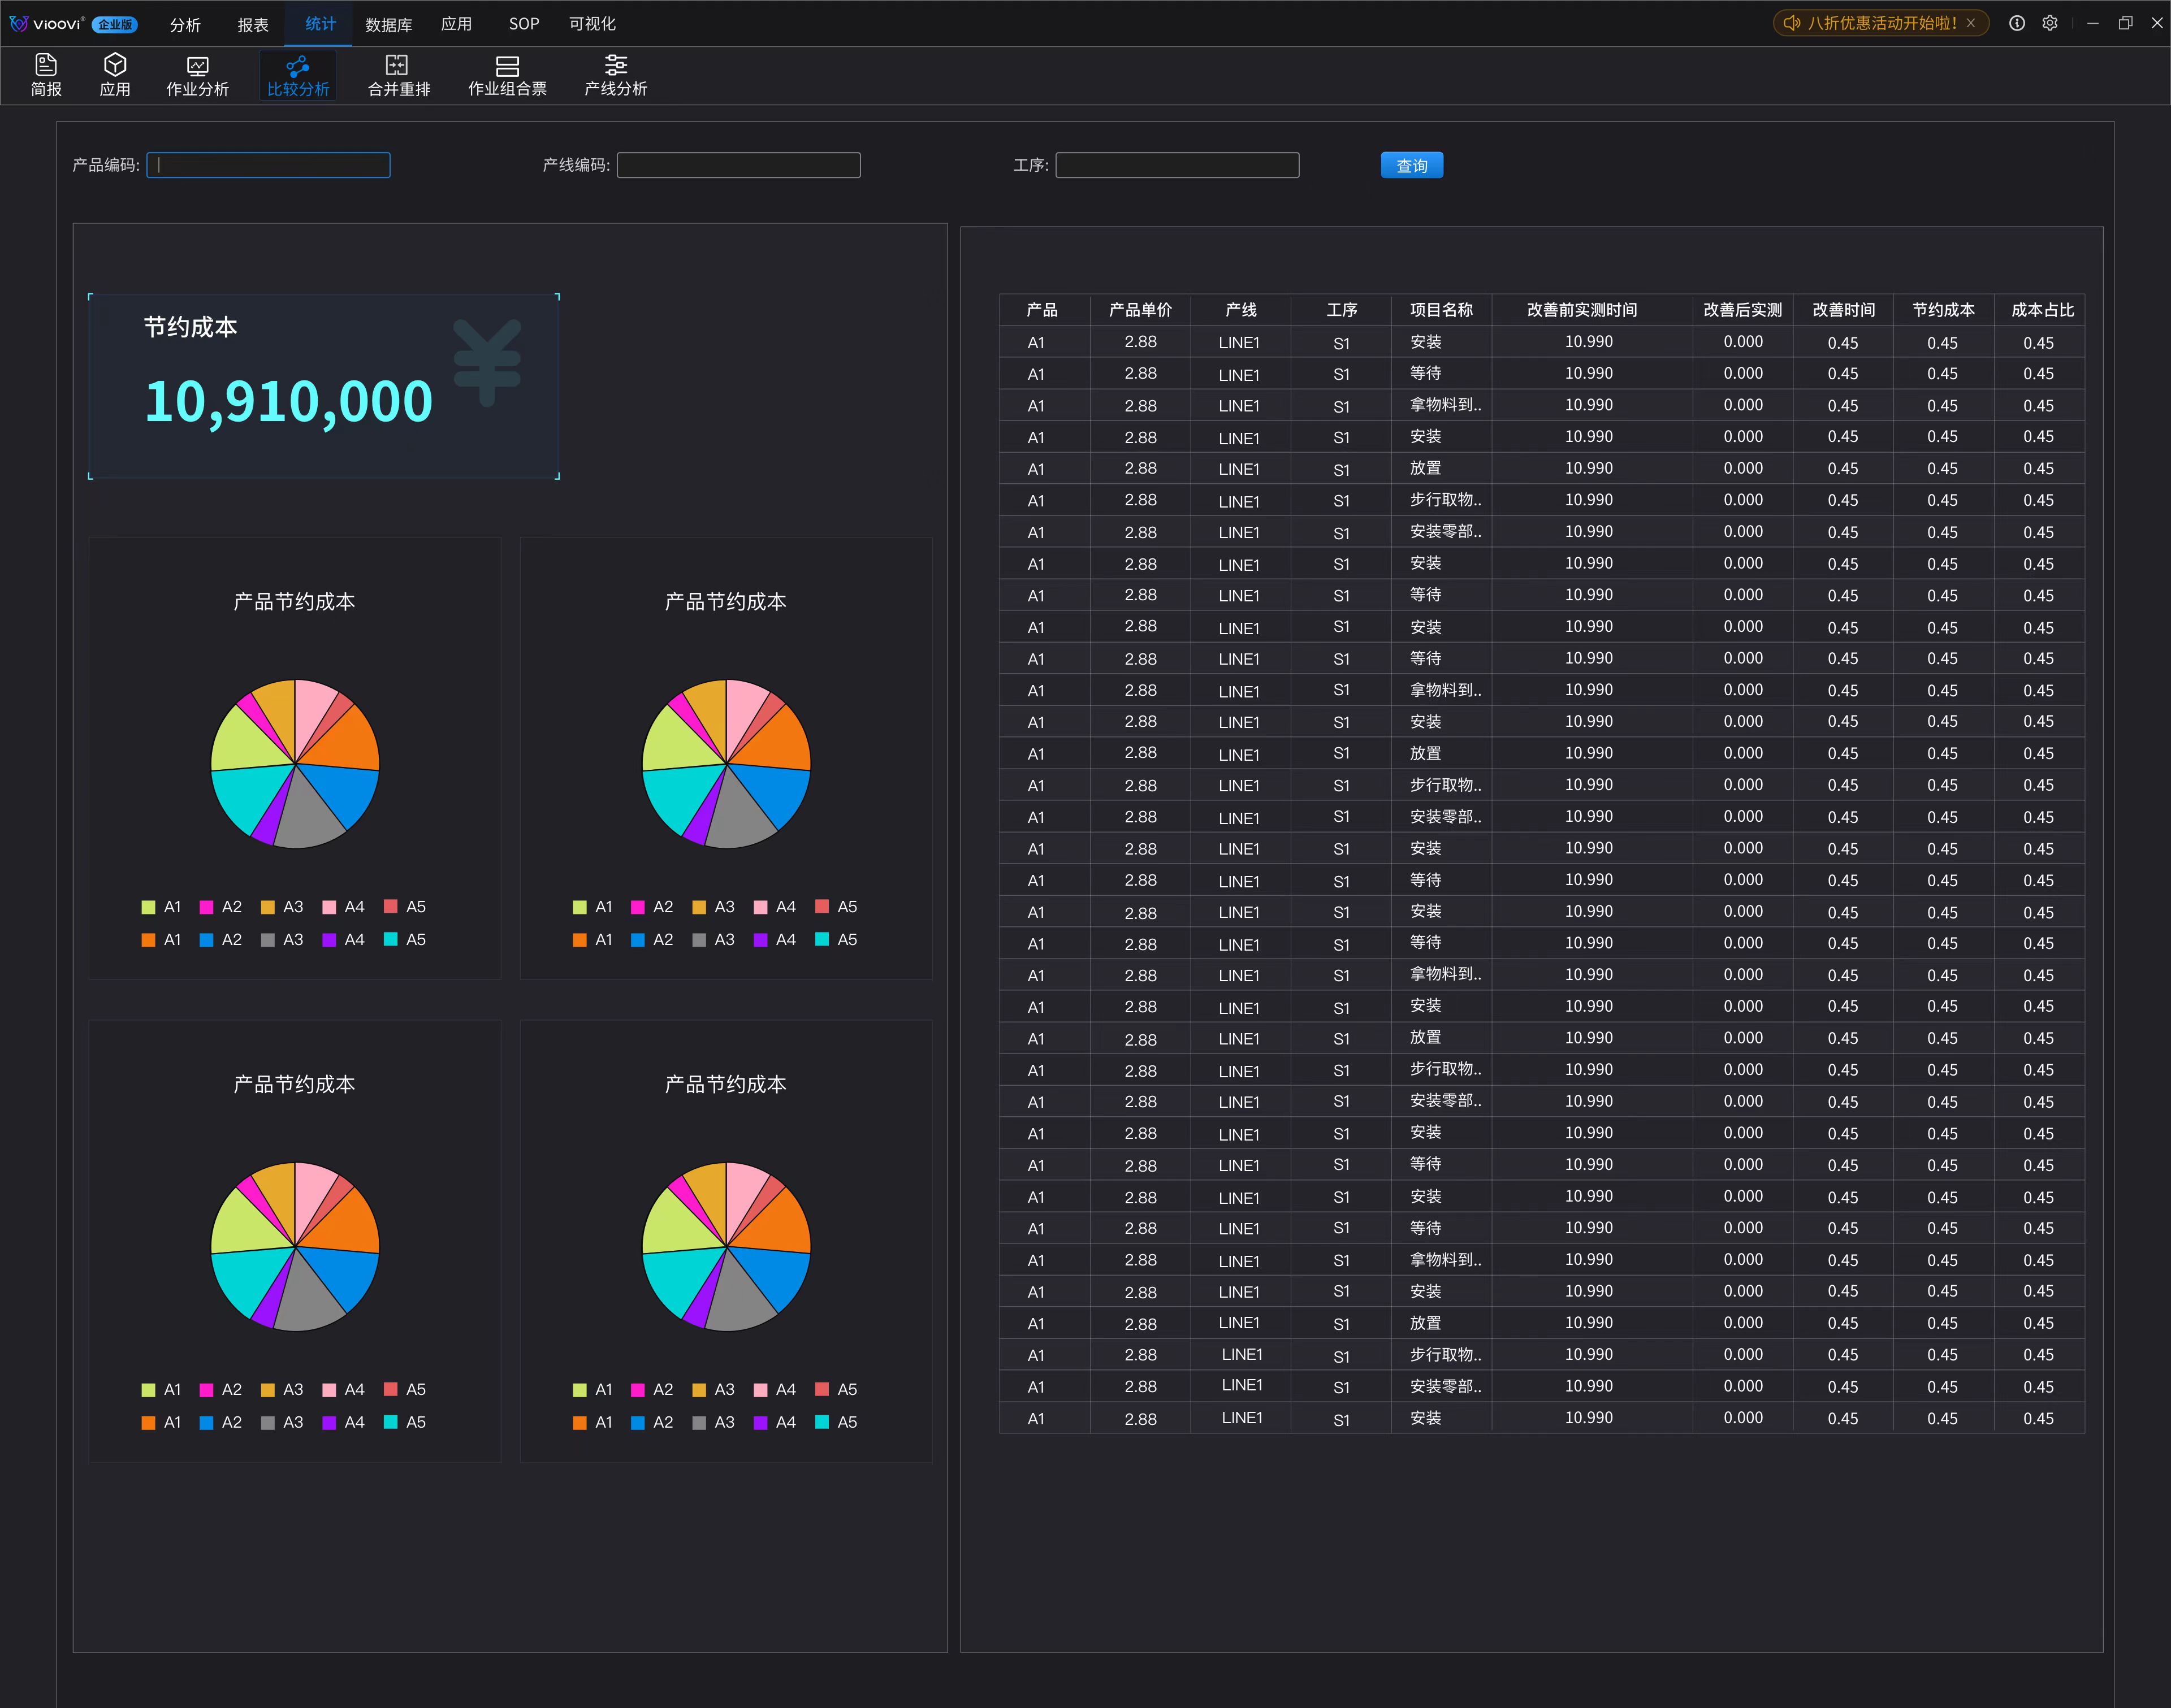Select 比较分析 comparison analysis tool
The image size is (2171, 1708).
(298, 76)
